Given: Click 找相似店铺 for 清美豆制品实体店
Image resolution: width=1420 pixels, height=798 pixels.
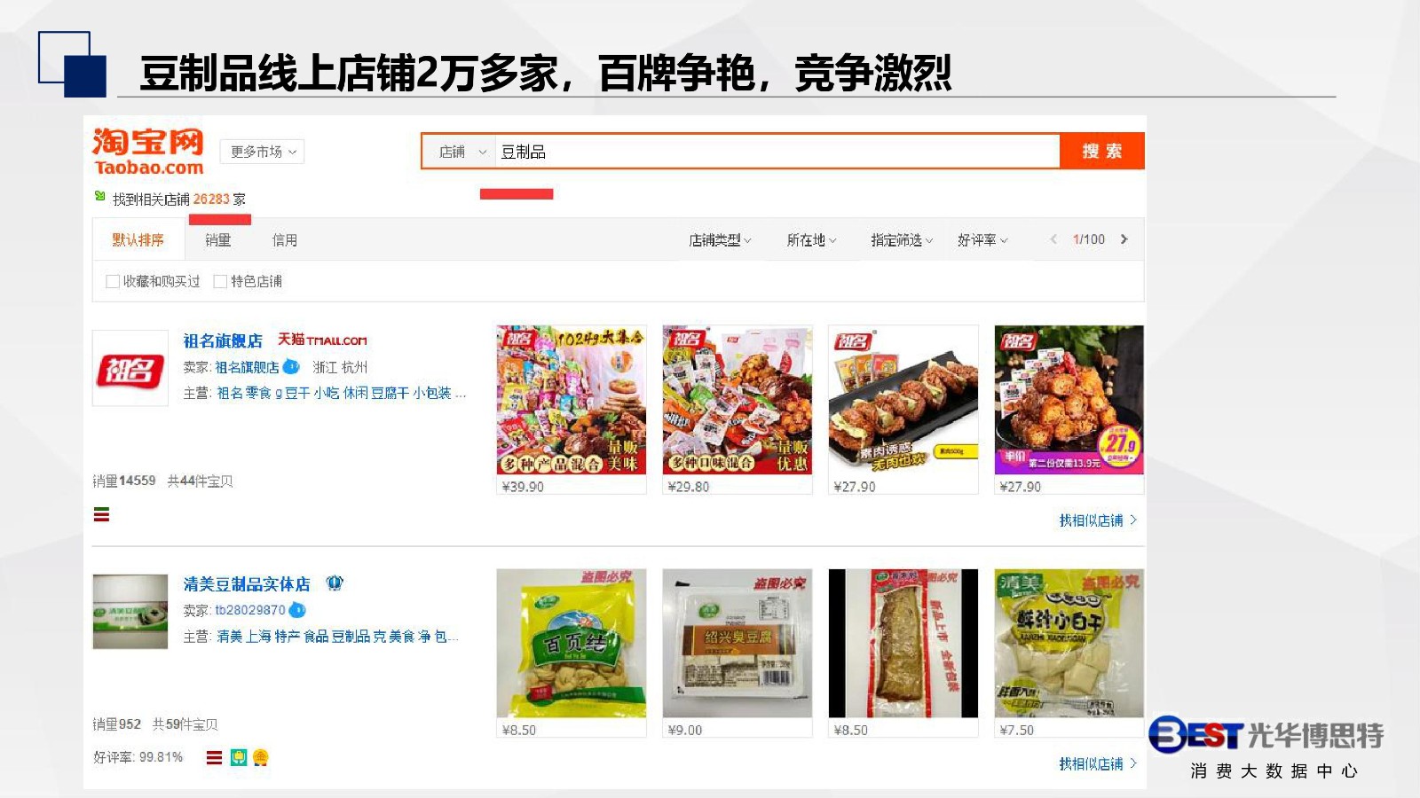Looking at the screenshot, I should click(x=1098, y=764).
